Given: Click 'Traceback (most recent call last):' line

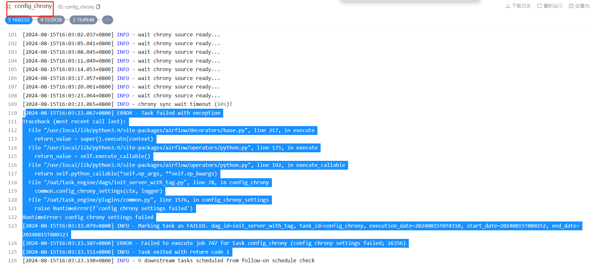Looking at the screenshot, I should [x=74, y=122].
